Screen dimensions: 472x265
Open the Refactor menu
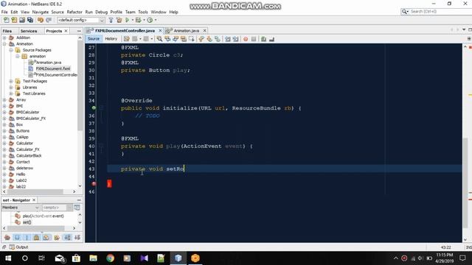[74, 12]
